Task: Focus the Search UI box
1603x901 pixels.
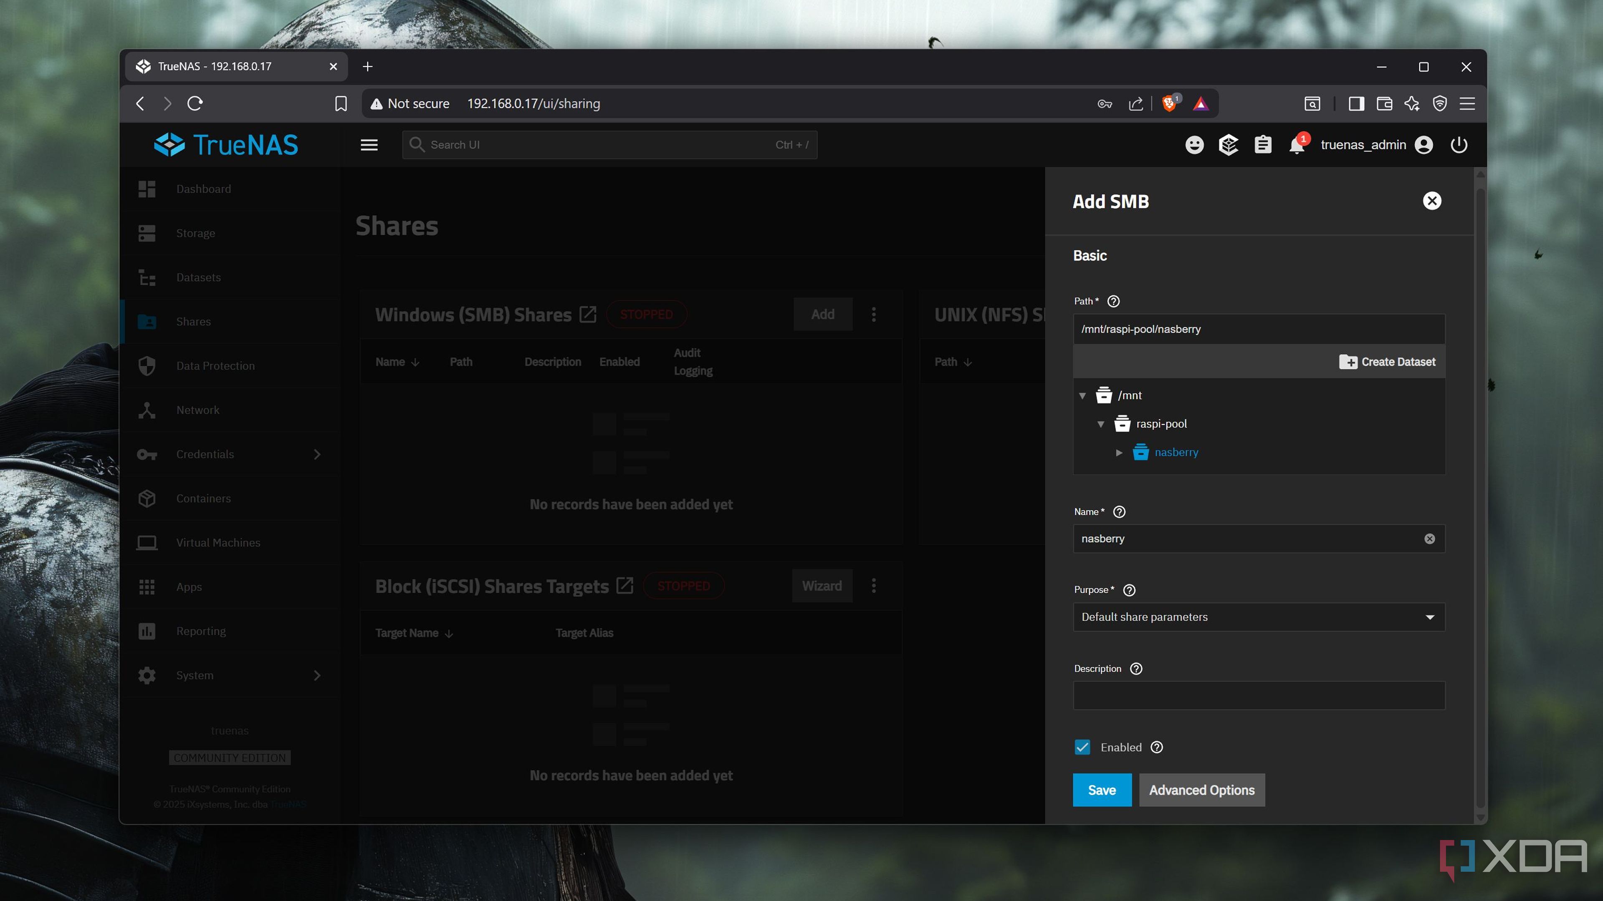Action: pyautogui.click(x=609, y=145)
